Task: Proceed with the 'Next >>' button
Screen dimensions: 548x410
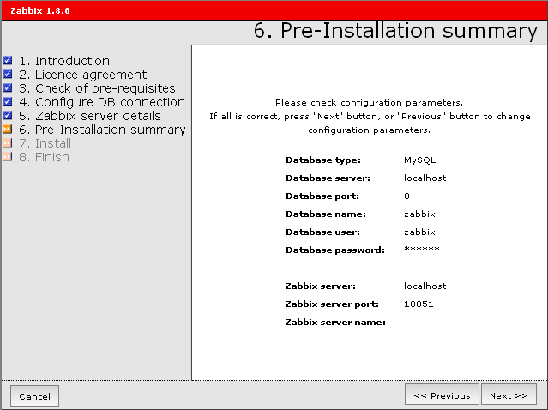Action: tap(509, 395)
